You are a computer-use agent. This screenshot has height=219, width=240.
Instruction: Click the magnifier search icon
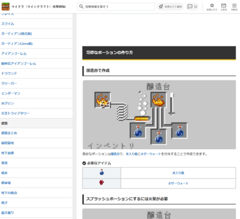coord(81,7)
